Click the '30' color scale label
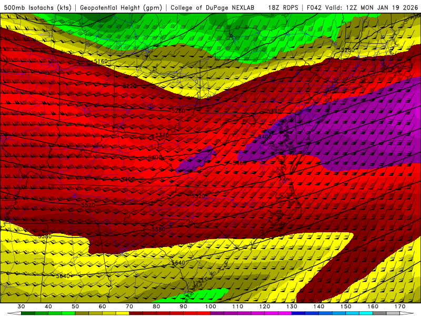 pos(21,307)
